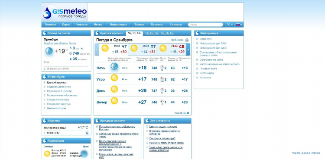325x159 pixels.
Task: Open the Карта сайта link
Action: pyautogui.click(x=207, y=73)
